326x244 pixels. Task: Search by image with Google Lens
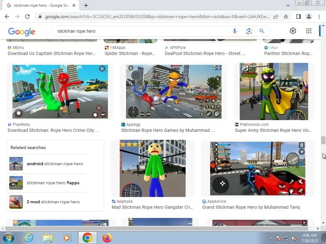[249, 31]
